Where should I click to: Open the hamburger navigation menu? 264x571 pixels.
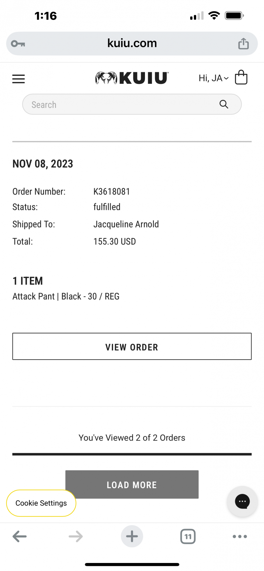[18, 79]
